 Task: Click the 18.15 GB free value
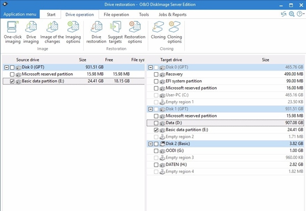click(x=122, y=81)
